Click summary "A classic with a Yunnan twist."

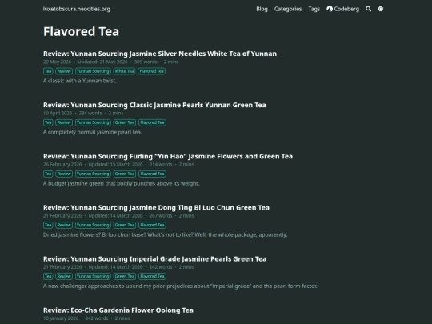[x=80, y=81]
